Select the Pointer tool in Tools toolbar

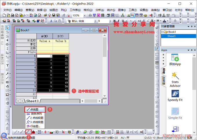8,27
